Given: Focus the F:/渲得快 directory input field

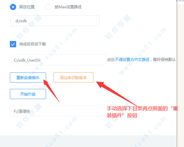Looking at the screenshot, I should click(58, 111).
